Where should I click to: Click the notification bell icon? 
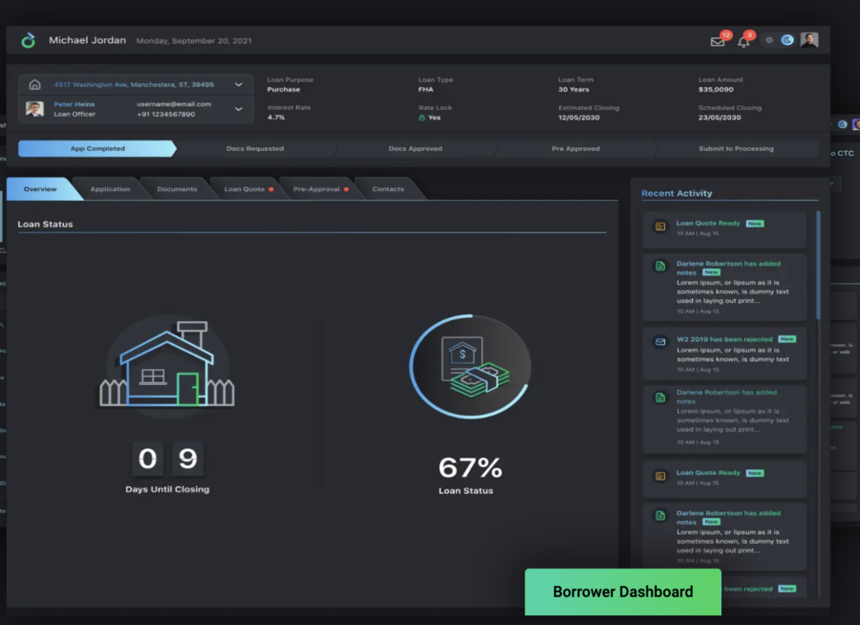point(743,41)
